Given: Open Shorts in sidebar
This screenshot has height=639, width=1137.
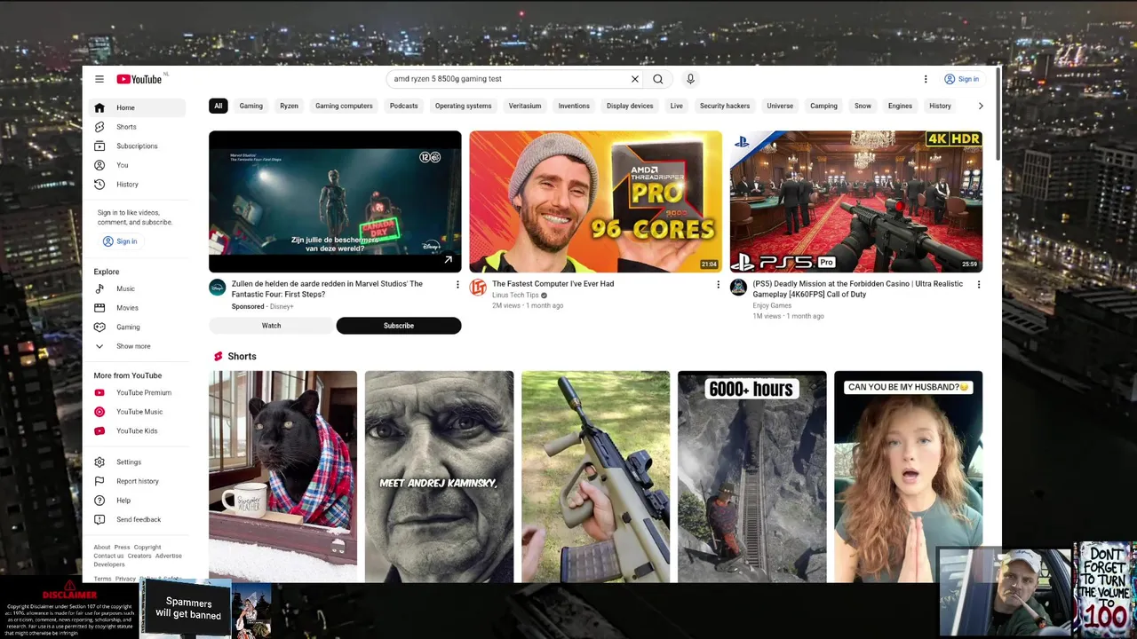Looking at the screenshot, I should pyautogui.click(x=137, y=127).
